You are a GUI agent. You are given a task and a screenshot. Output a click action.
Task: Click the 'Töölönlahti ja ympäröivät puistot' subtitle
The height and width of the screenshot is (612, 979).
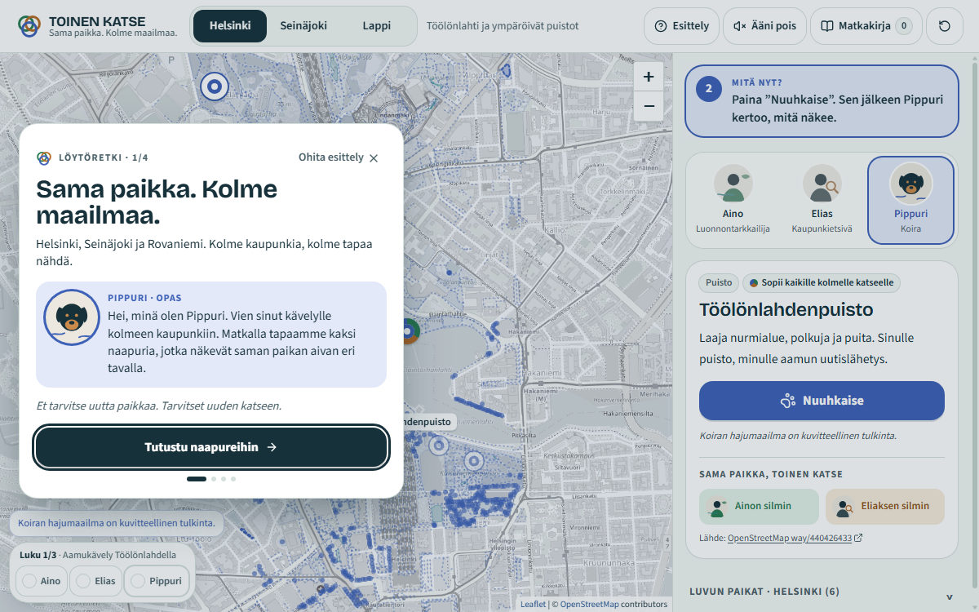point(503,26)
